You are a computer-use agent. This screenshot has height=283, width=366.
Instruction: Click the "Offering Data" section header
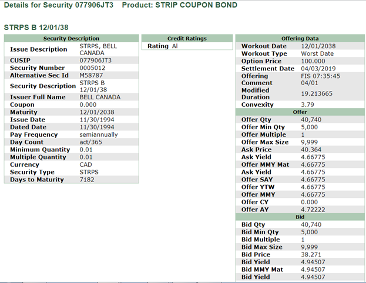click(x=300, y=39)
